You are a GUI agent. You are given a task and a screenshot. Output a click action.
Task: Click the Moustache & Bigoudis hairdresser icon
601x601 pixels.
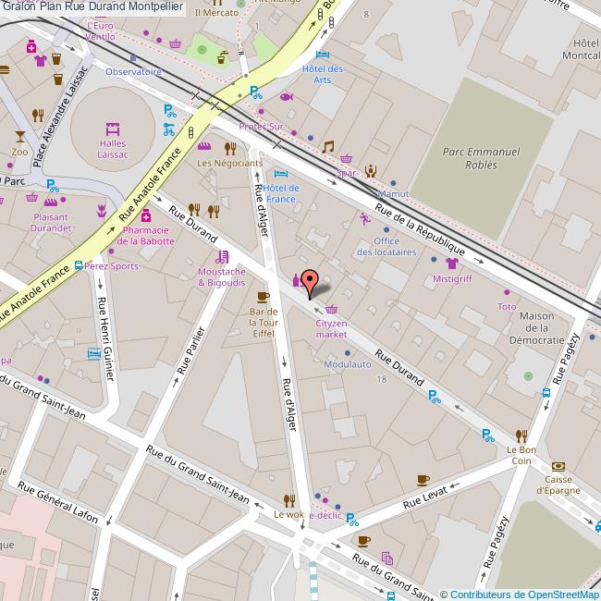(x=222, y=256)
